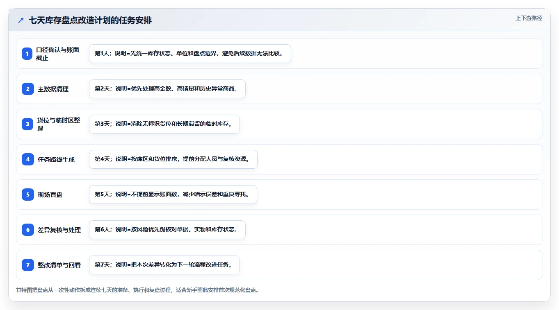Open the 第1天 description bar
This screenshot has height=310, width=559.
190,54
